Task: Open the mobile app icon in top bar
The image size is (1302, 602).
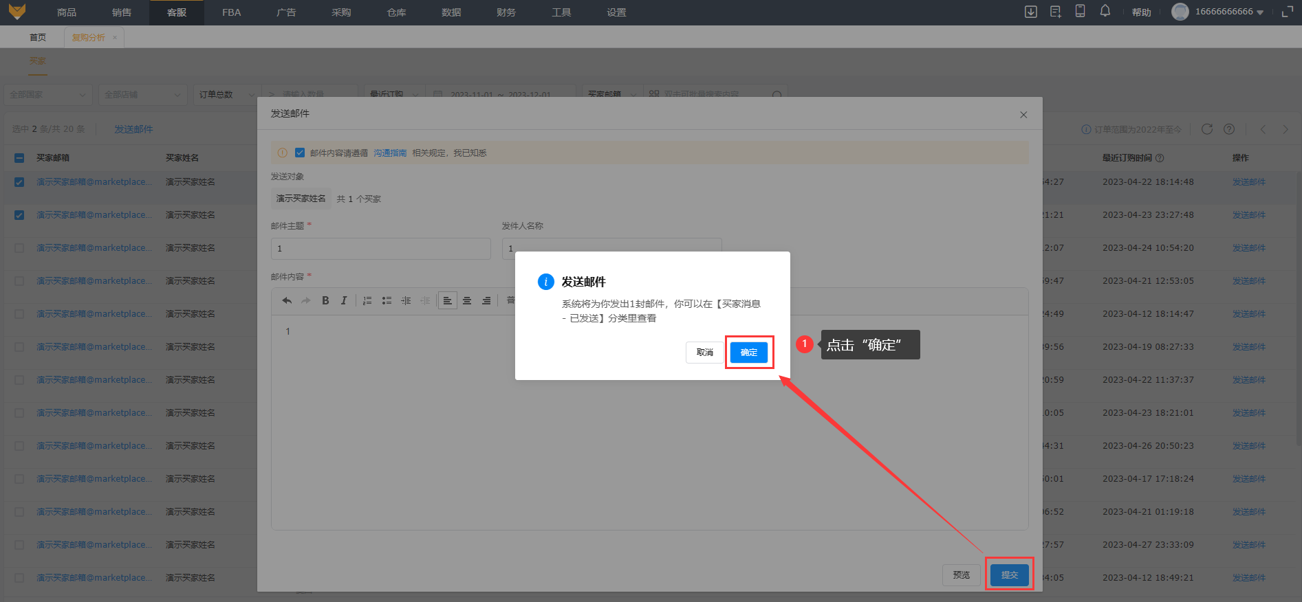Action: click(x=1080, y=12)
